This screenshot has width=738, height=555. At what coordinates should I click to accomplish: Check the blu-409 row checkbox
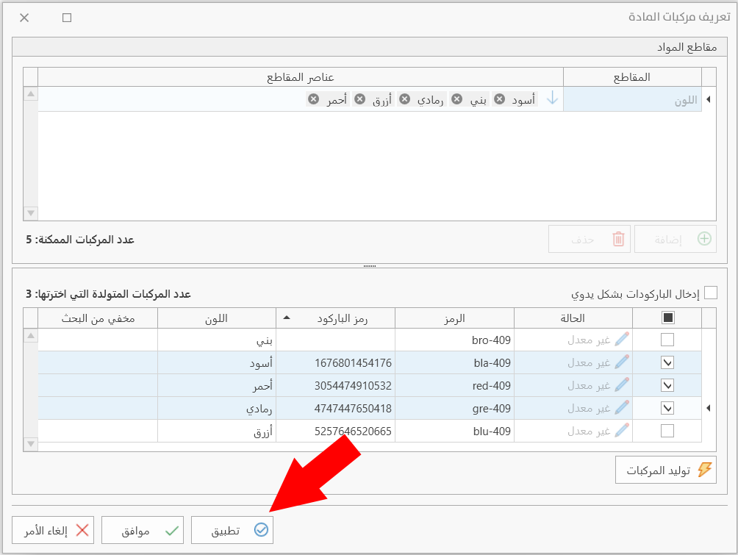click(x=667, y=430)
